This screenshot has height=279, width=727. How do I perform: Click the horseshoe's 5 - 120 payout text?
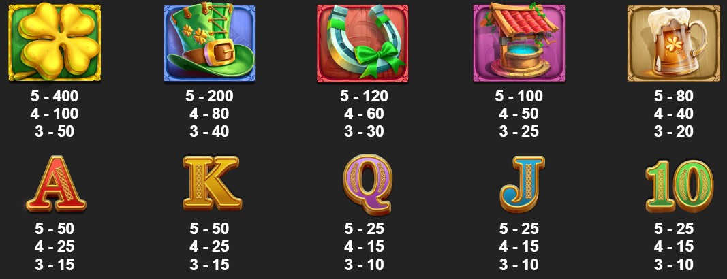(364, 96)
